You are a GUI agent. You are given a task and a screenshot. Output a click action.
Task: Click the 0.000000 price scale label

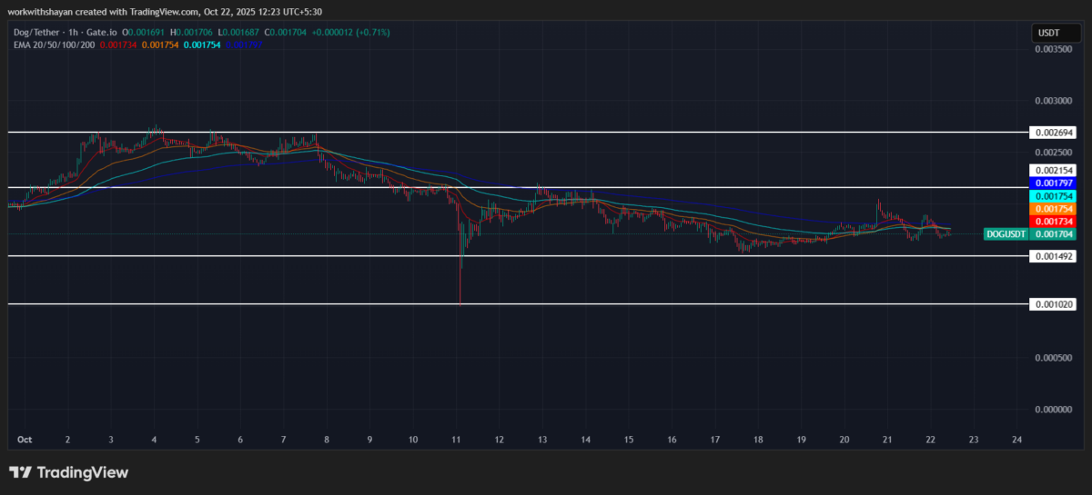pyautogui.click(x=1054, y=410)
